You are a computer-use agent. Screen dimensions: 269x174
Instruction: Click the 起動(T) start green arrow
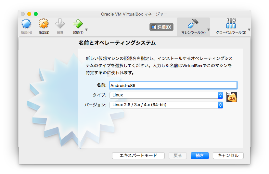click(x=78, y=23)
